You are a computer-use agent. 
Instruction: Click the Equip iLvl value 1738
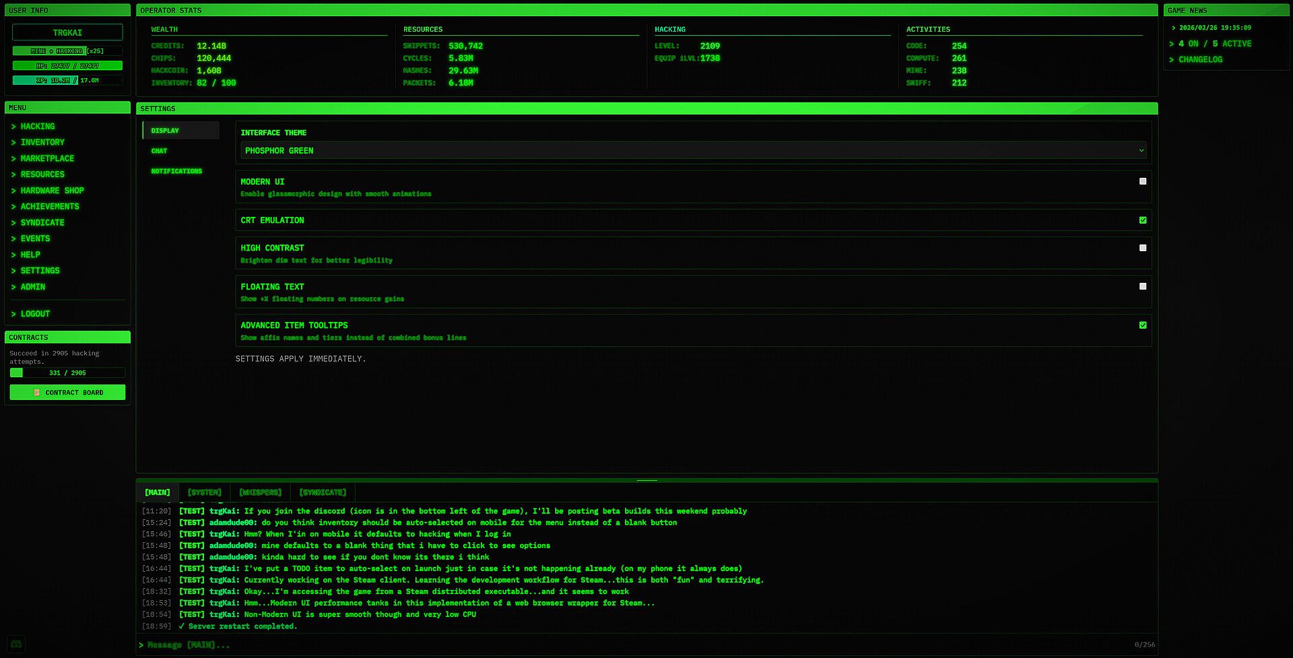(x=710, y=59)
